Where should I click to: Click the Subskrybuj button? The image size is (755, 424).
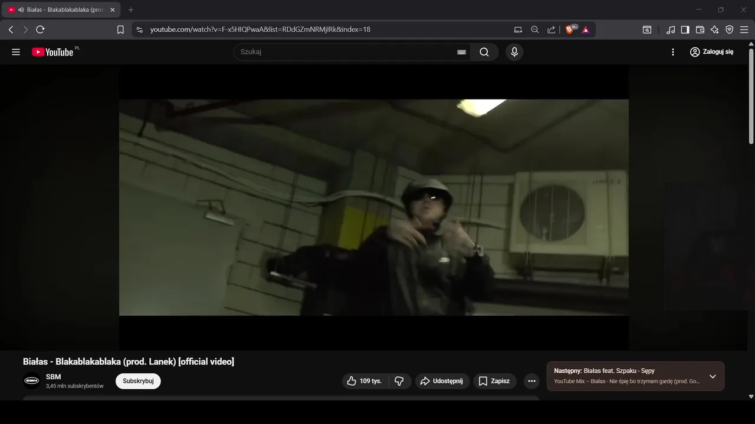click(138, 381)
